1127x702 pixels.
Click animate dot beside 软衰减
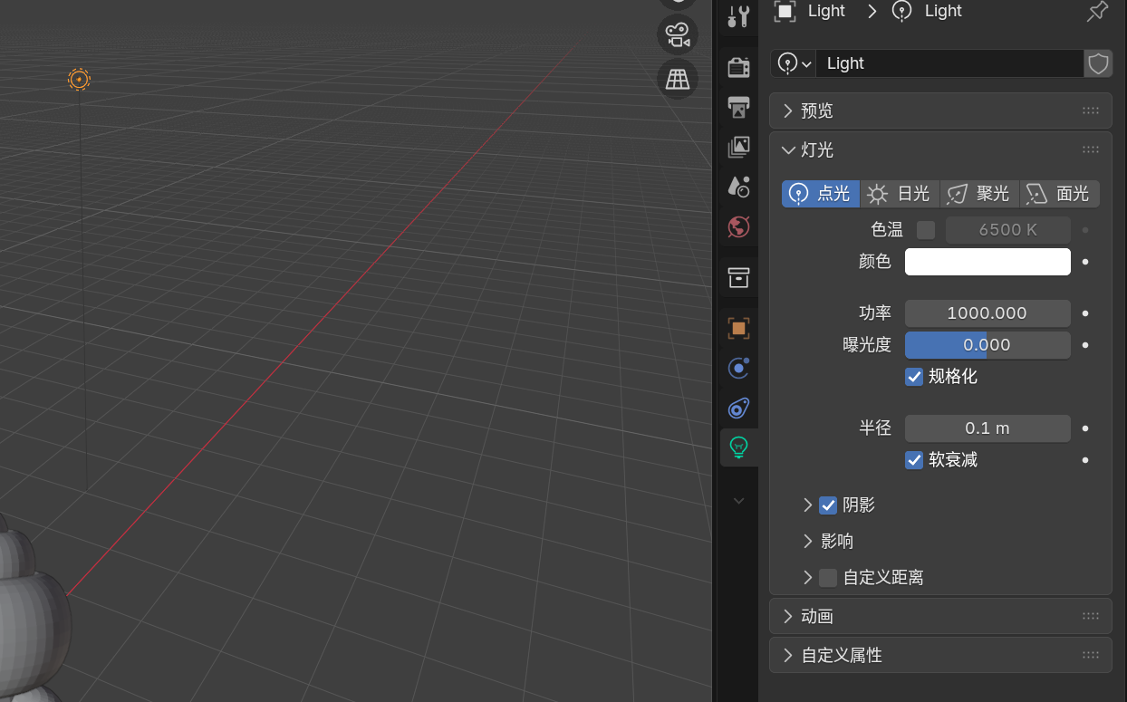(1085, 460)
